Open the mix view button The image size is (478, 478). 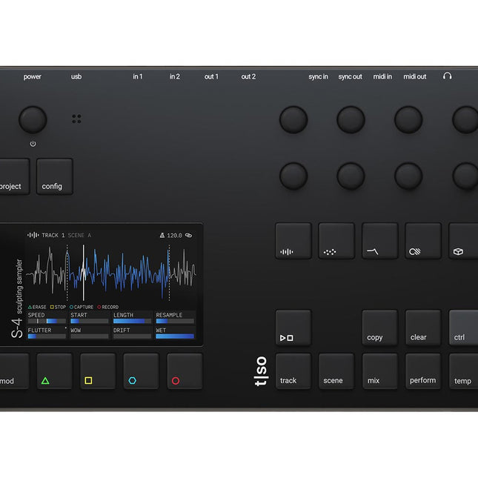pyautogui.click(x=379, y=371)
